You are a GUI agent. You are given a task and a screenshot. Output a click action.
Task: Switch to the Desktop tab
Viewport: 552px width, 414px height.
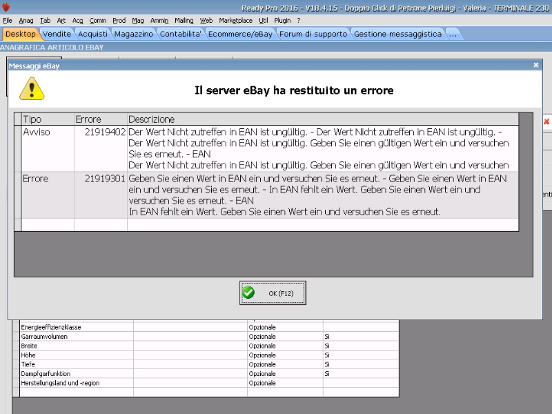pos(21,34)
